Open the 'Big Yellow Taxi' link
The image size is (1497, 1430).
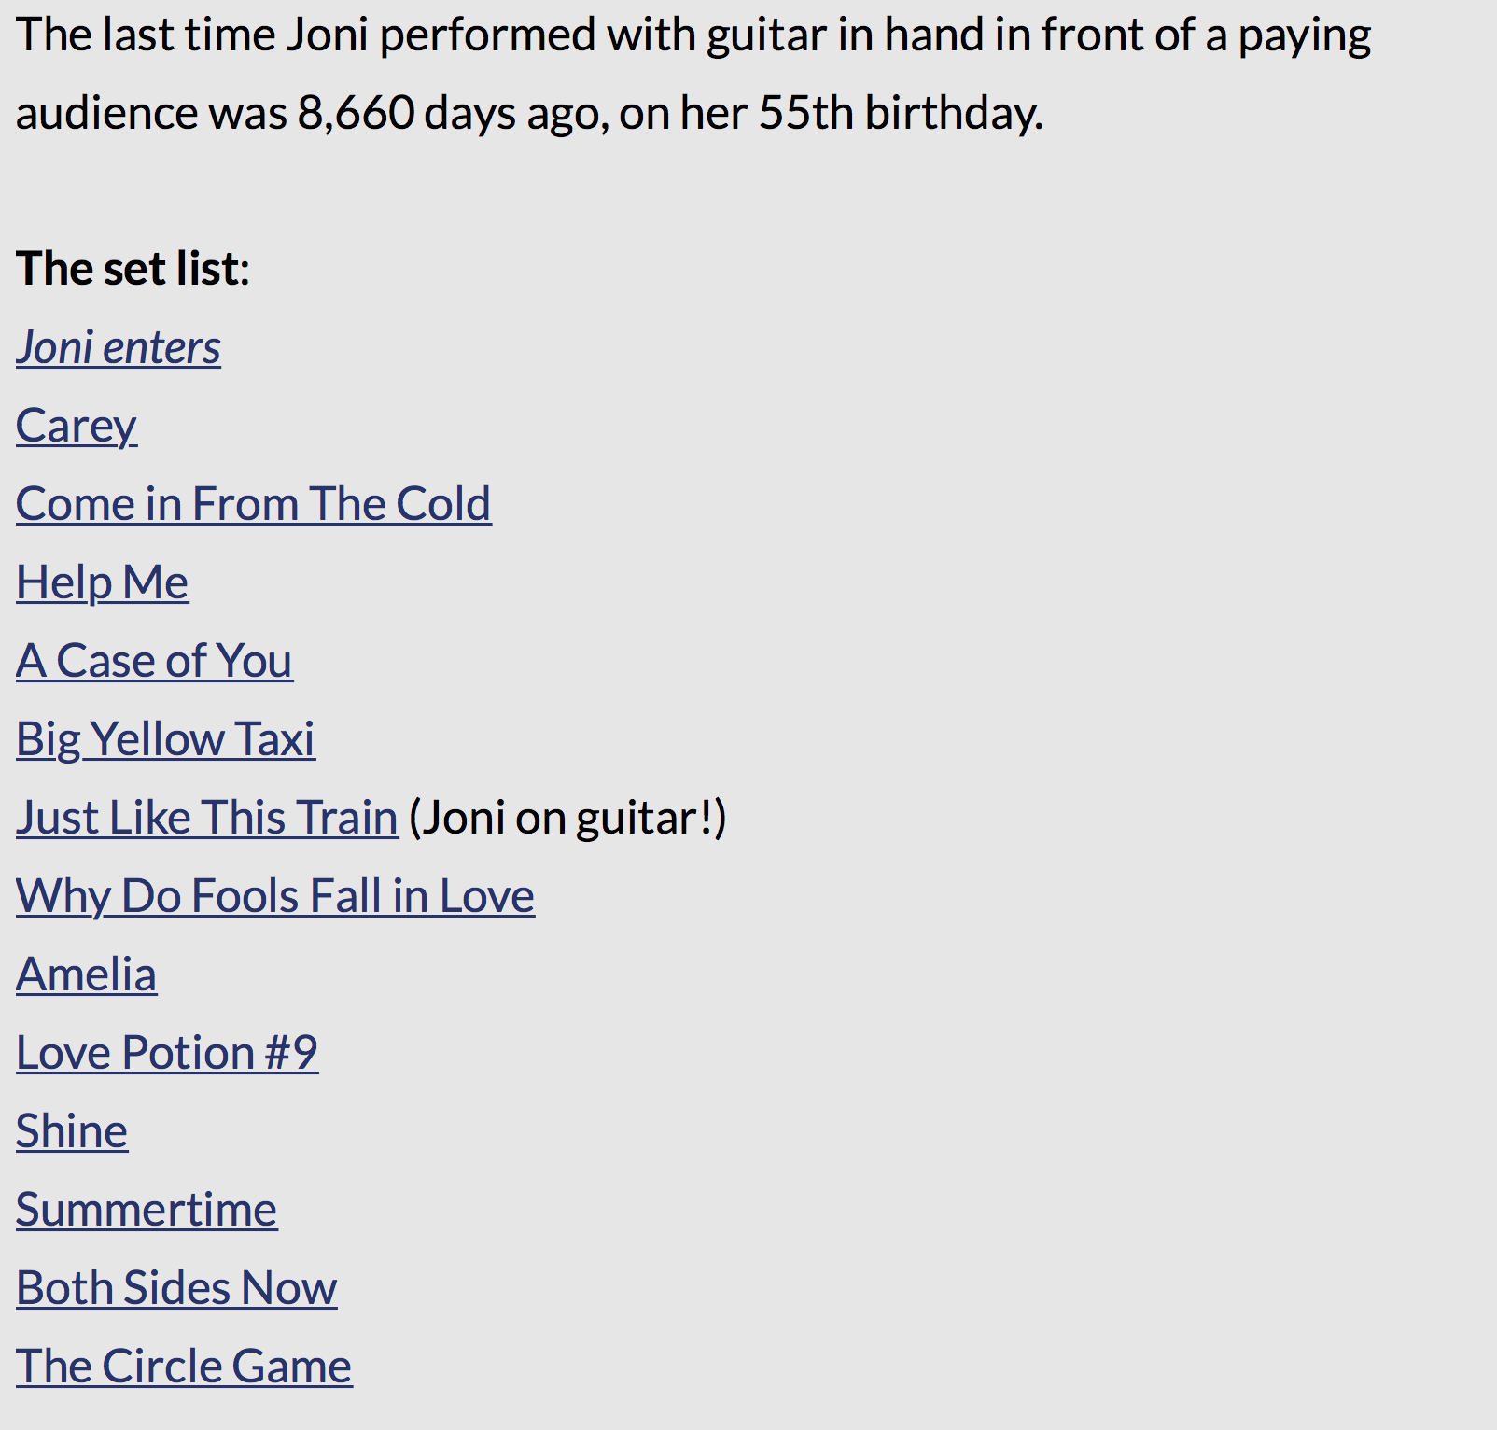[x=166, y=740]
